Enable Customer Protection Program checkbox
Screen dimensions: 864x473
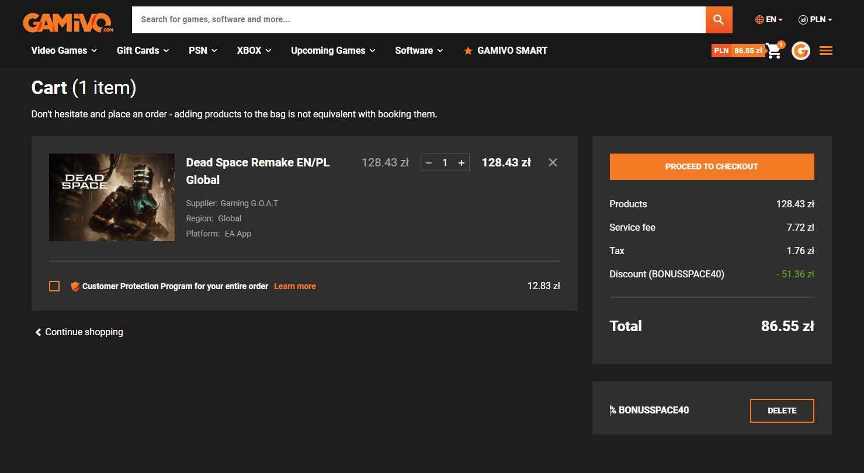tap(54, 286)
